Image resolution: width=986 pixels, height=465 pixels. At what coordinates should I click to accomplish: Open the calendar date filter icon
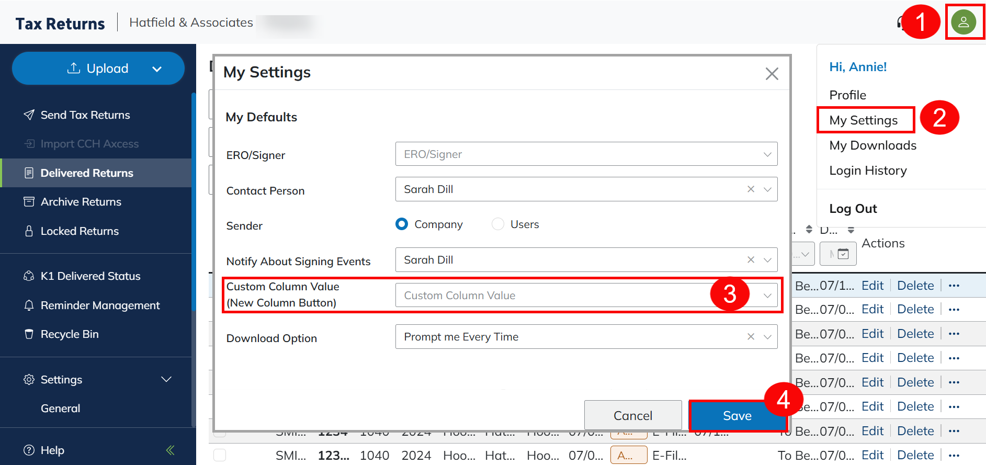tap(843, 254)
